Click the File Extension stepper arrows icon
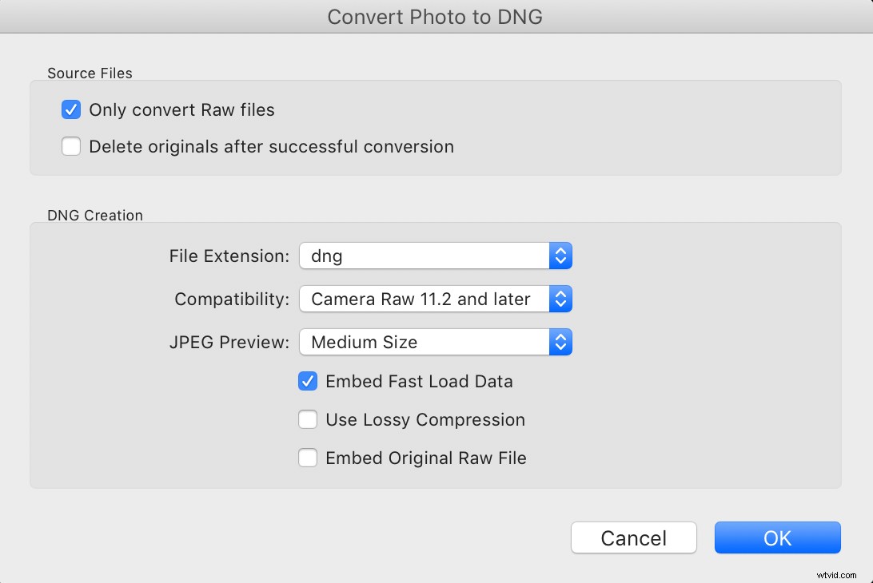Image resolution: width=873 pixels, height=583 pixels. tap(560, 256)
